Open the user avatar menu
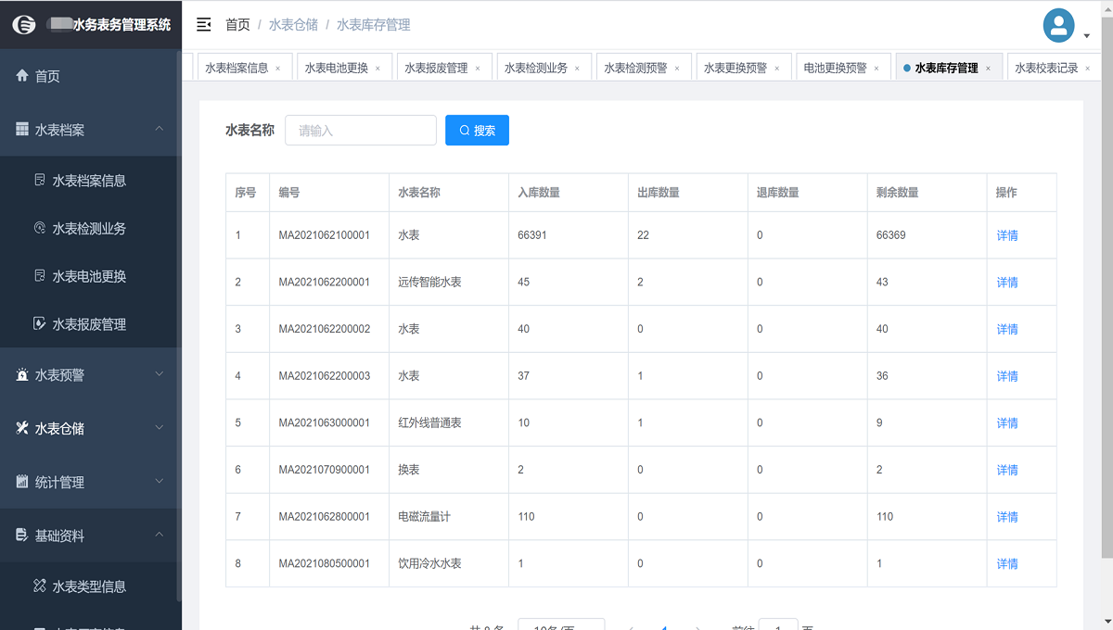Viewport: 1113px width, 630px height. [1058, 25]
